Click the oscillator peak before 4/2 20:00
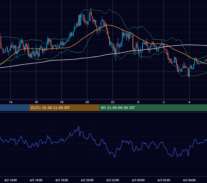The height and width of the screenshot is (183, 207). (x=79, y=126)
